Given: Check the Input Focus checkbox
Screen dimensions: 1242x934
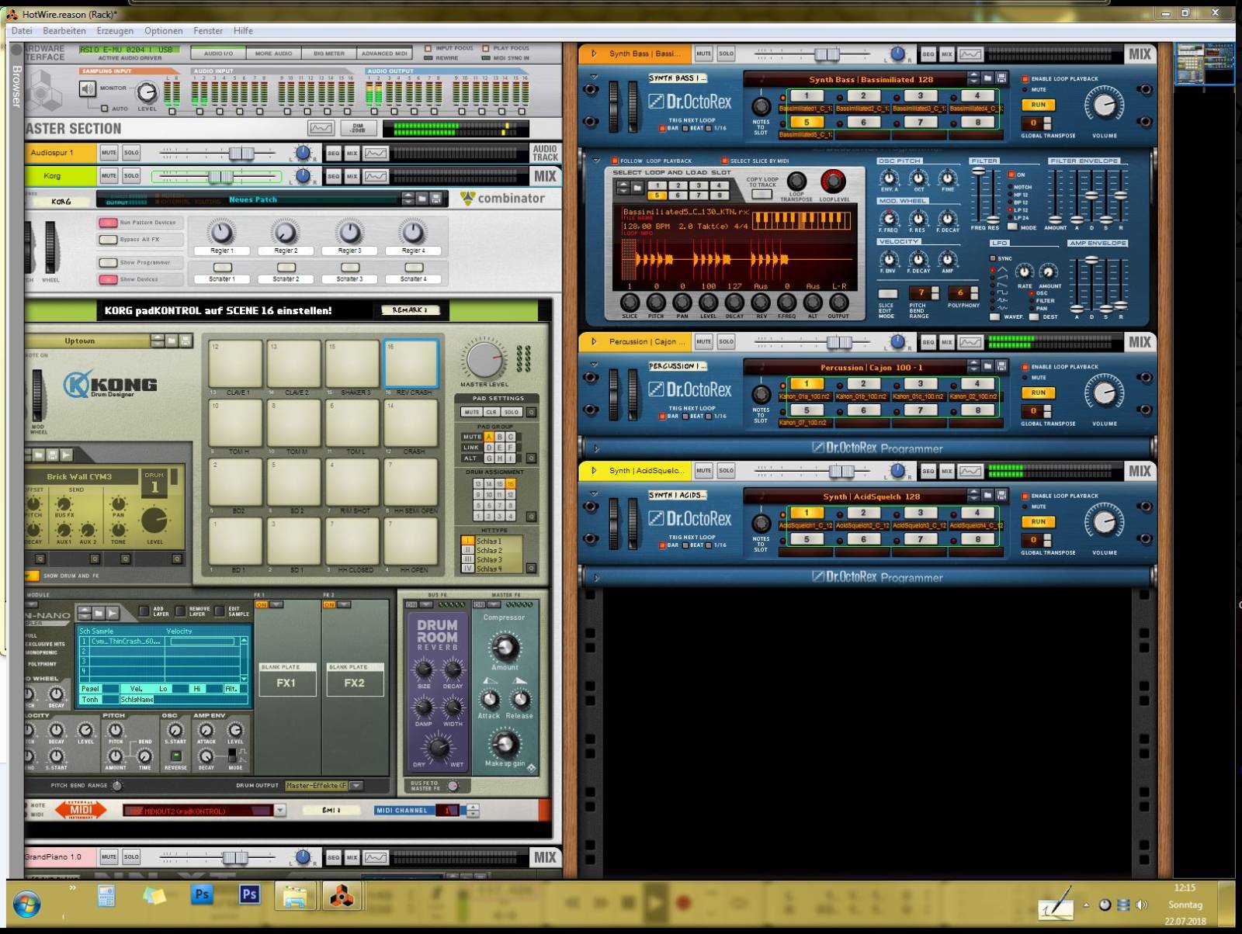Looking at the screenshot, I should [x=428, y=48].
